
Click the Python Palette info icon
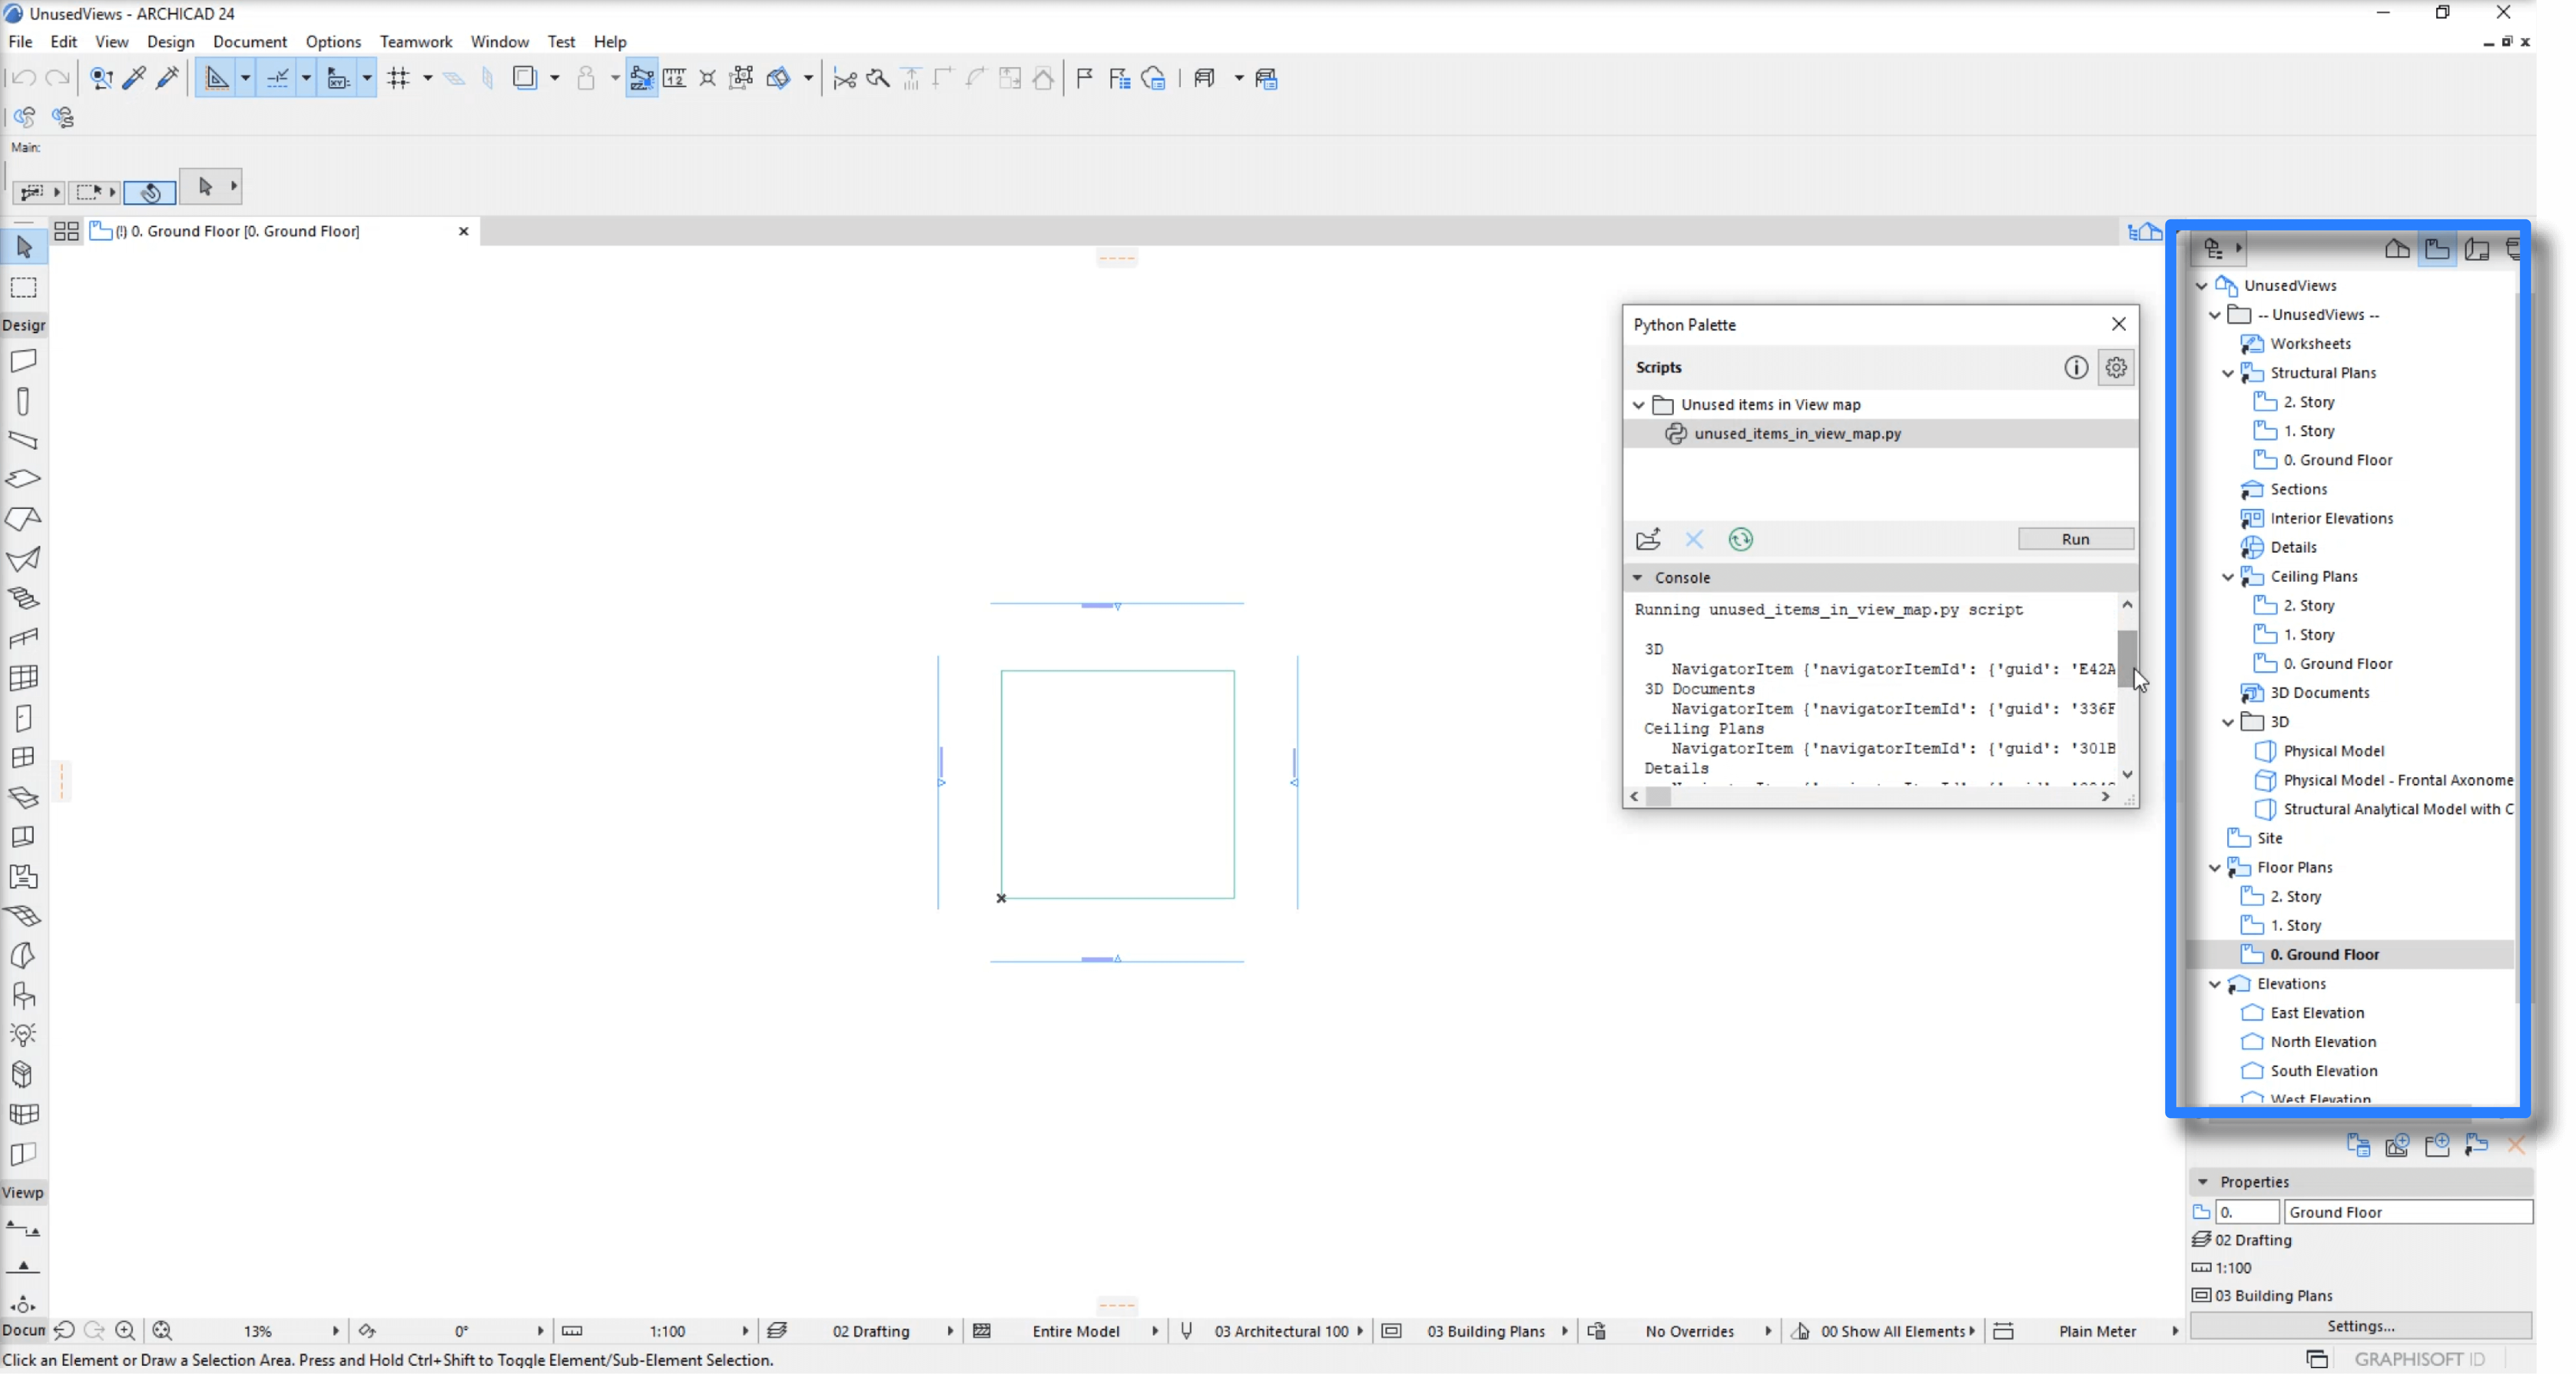point(2076,367)
